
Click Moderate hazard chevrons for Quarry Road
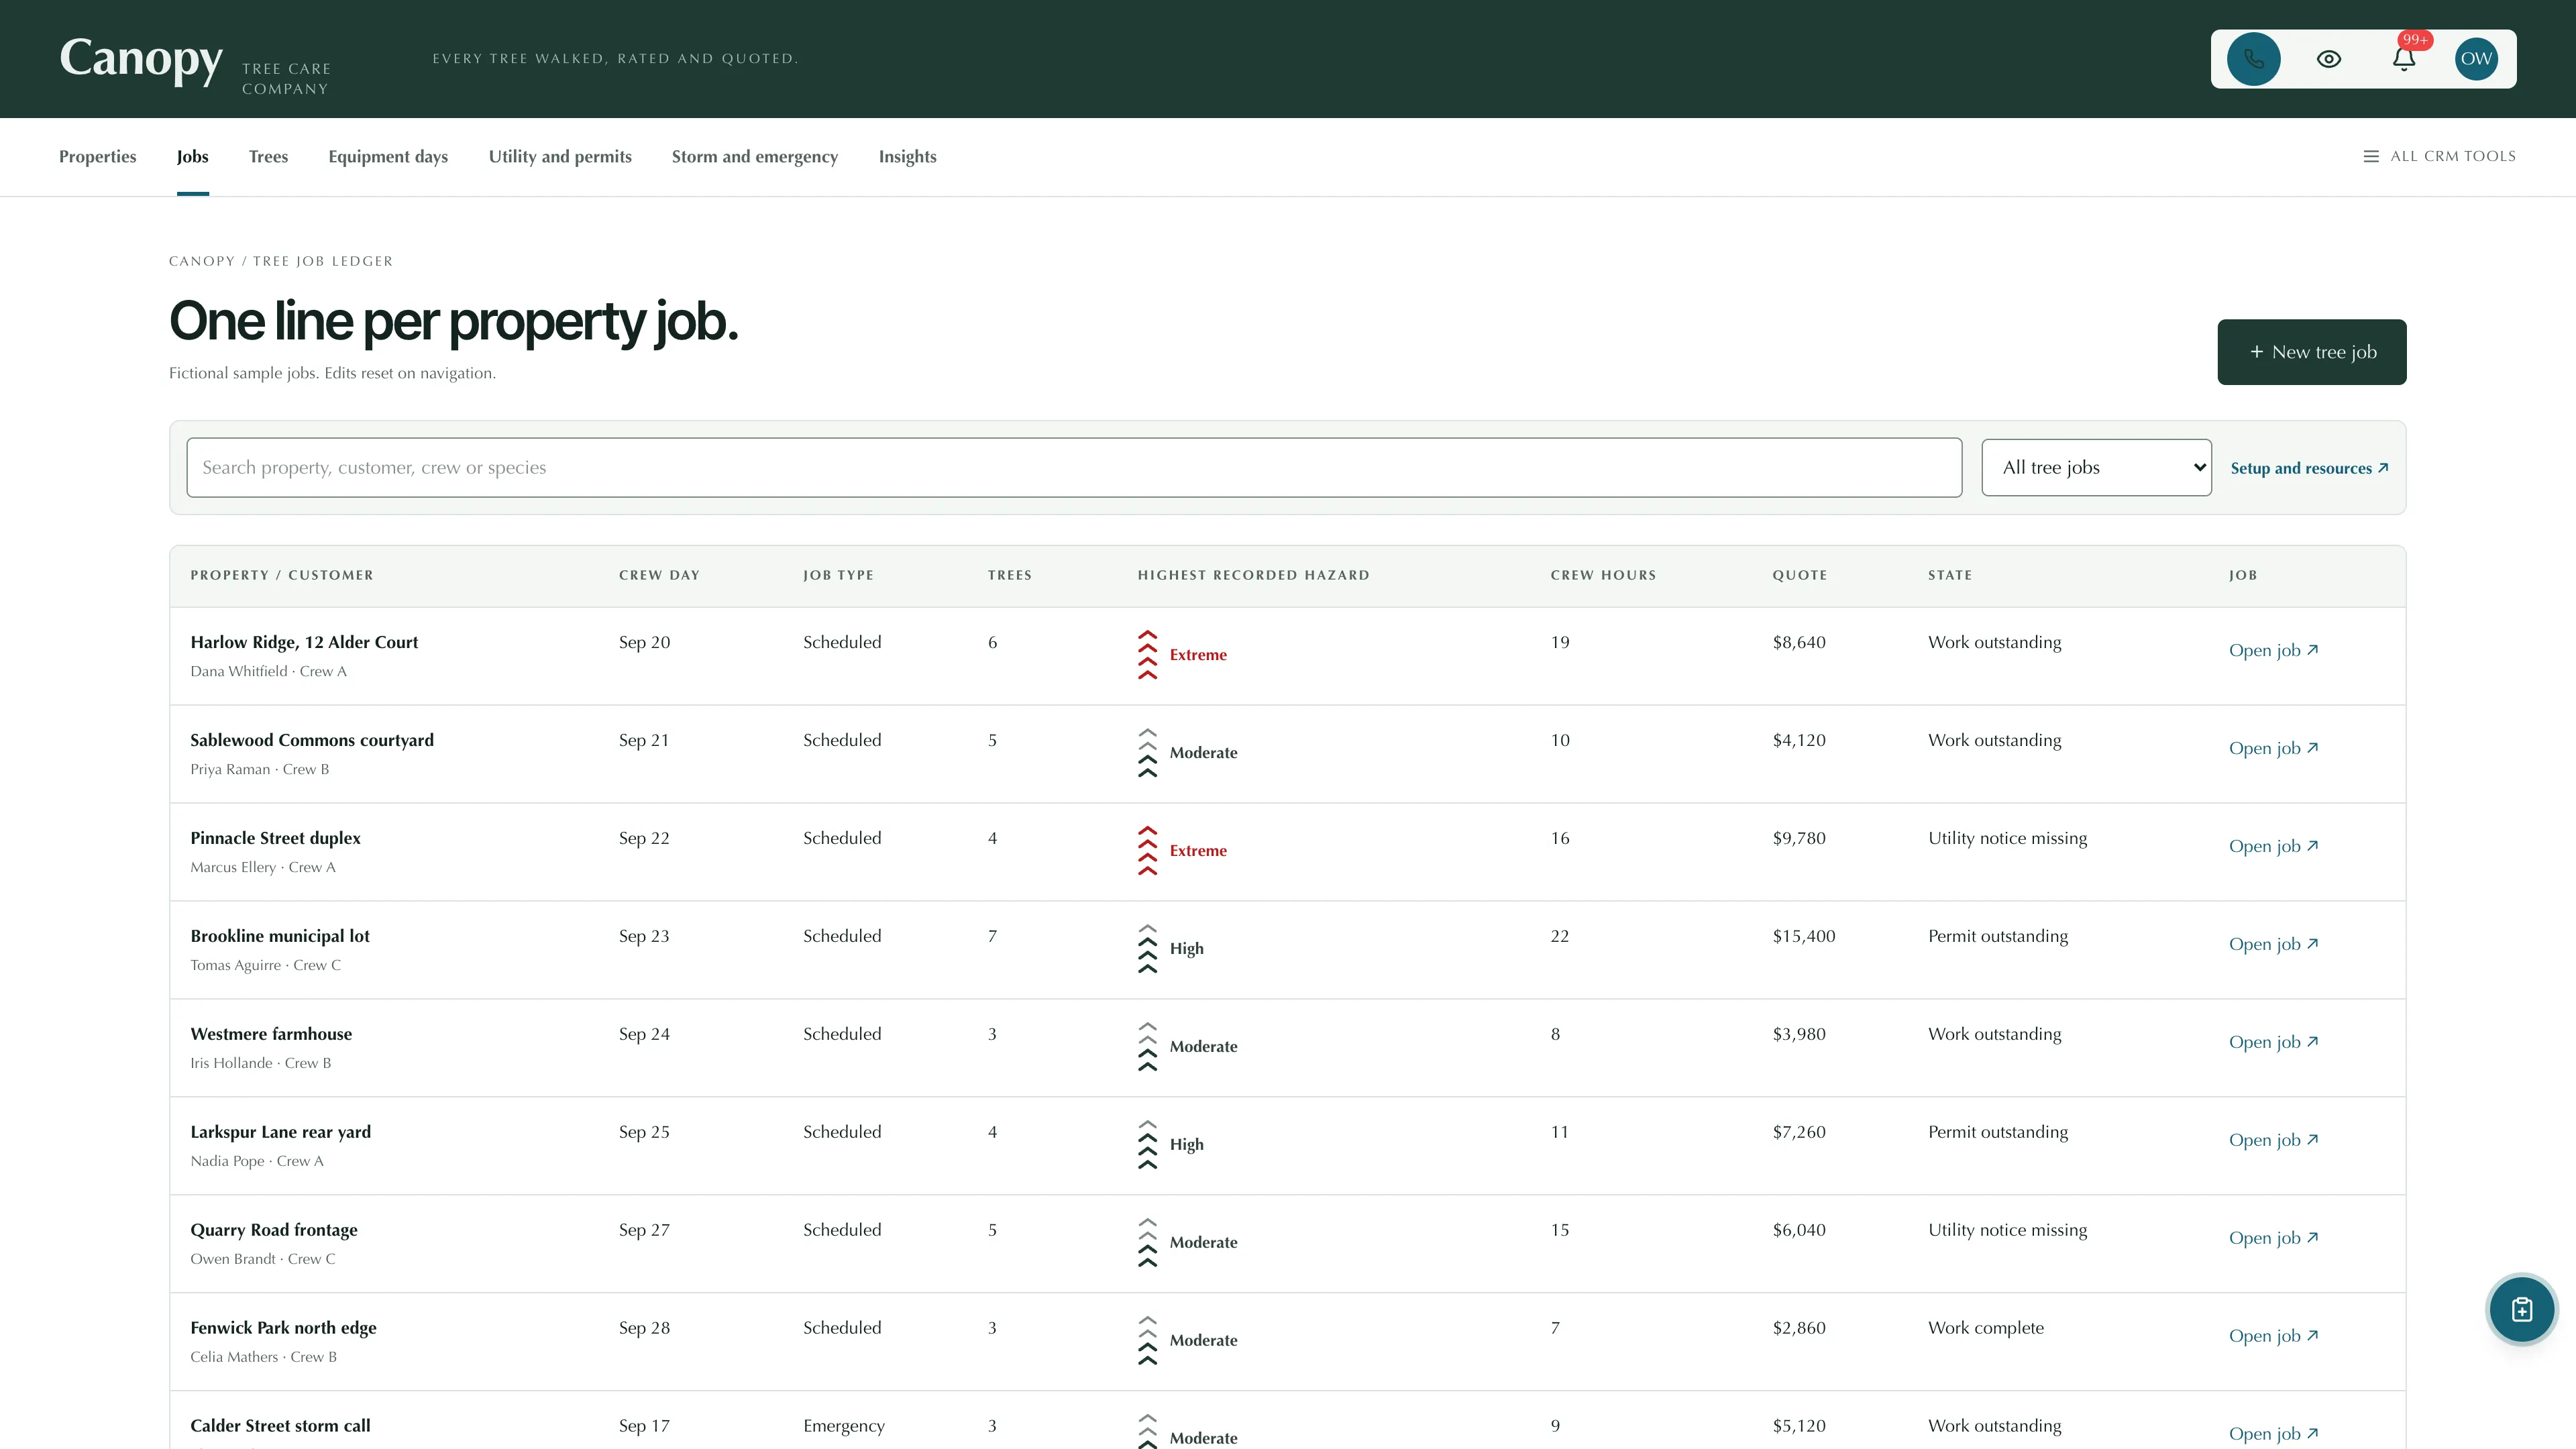pyautogui.click(x=1147, y=1243)
